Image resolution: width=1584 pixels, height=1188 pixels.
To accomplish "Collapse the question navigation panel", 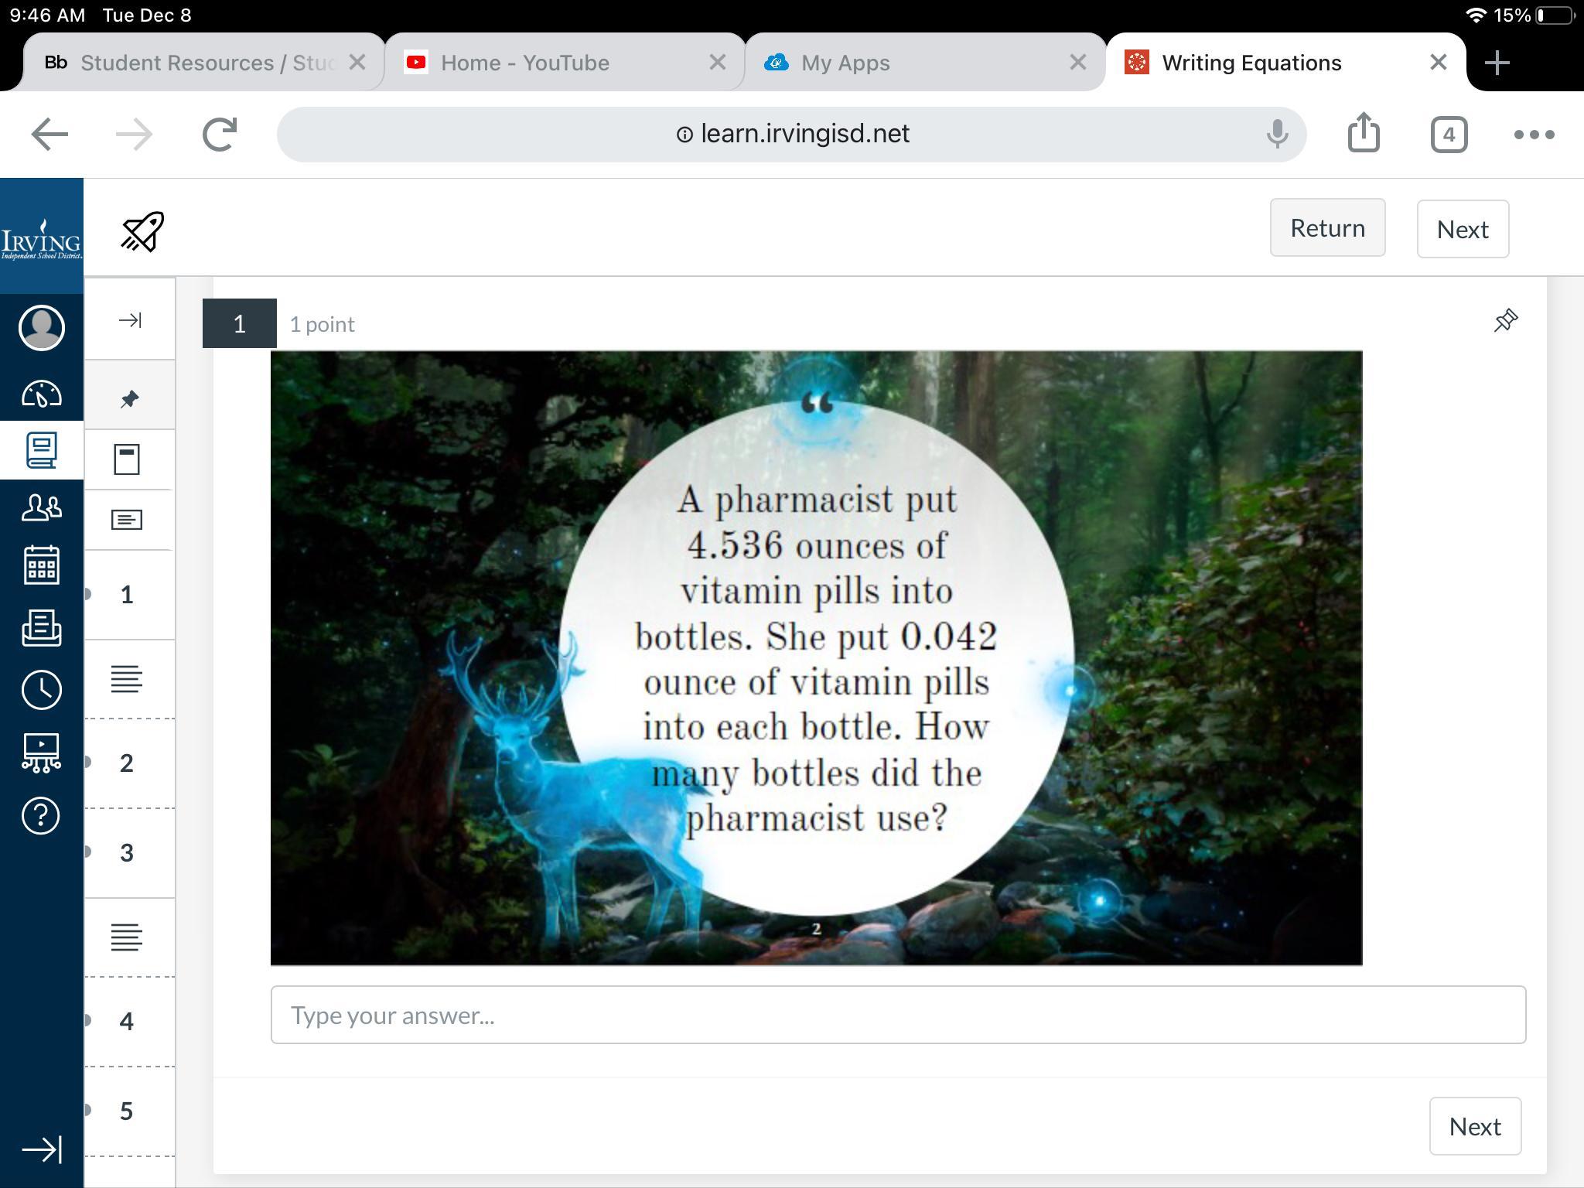I will [x=129, y=320].
